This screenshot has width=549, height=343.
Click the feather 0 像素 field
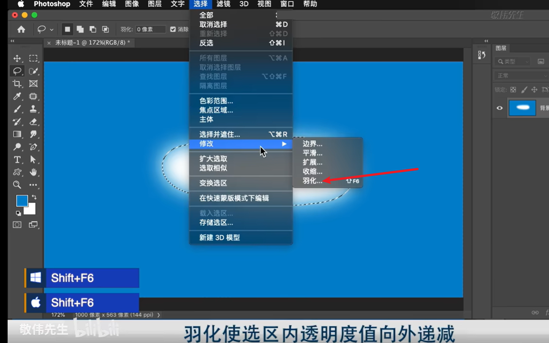coord(150,29)
